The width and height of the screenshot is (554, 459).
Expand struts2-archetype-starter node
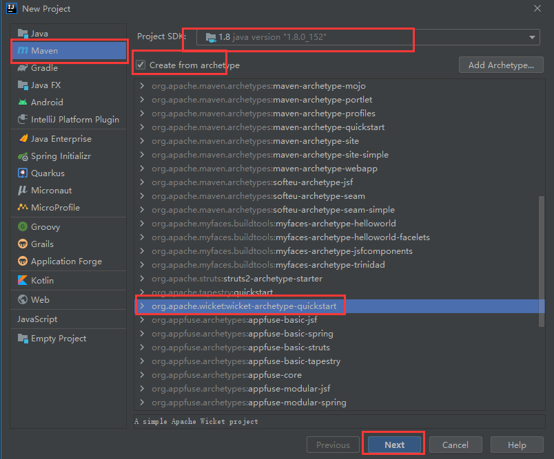pyautogui.click(x=142, y=279)
